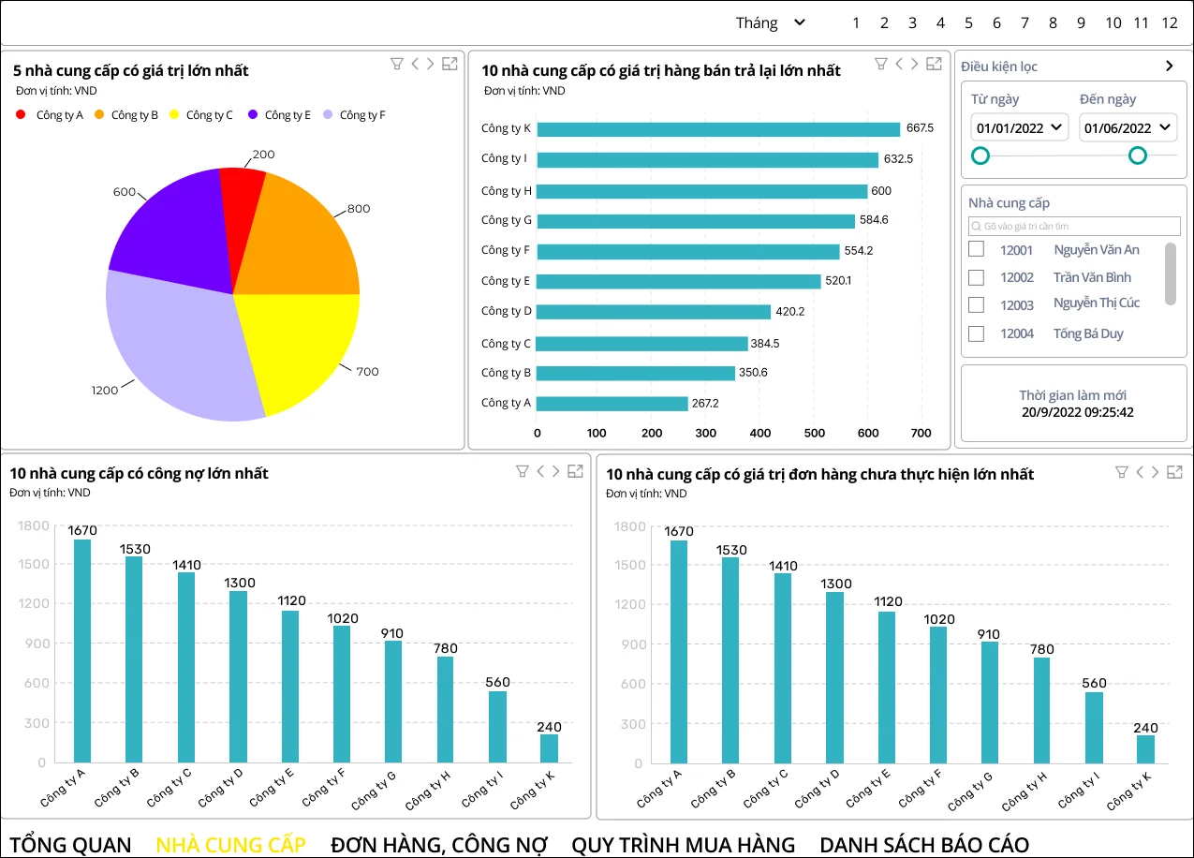
Task: Open the QUY TRÌNH MUA HÀNG tab
Action: click(683, 844)
